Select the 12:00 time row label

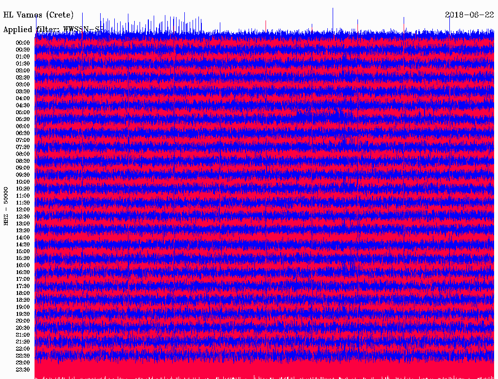coord(22,210)
